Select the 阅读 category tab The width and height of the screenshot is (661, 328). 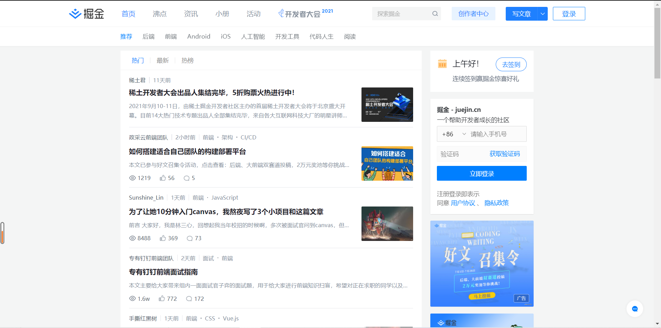click(x=350, y=36)
